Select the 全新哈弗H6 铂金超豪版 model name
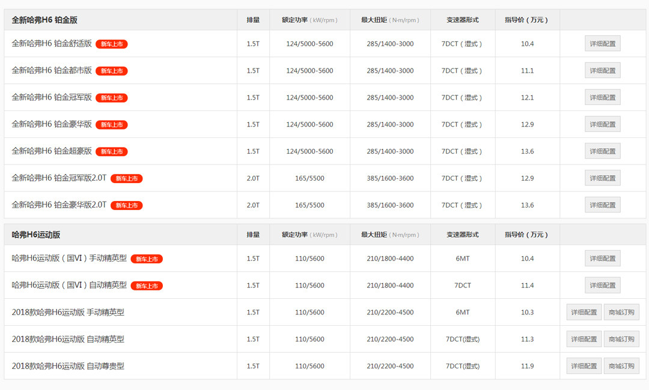Image resolution: width=649 pixels, height=390 pixels. pyautogui.click(x=52, y=151)
